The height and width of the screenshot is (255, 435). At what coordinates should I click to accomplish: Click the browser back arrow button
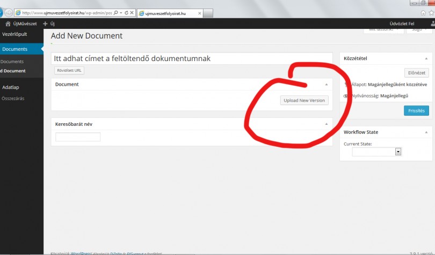click(3, 12)
